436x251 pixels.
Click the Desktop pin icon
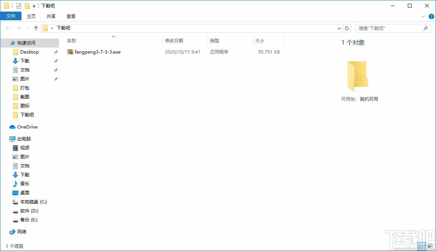(x=56, y=52)
